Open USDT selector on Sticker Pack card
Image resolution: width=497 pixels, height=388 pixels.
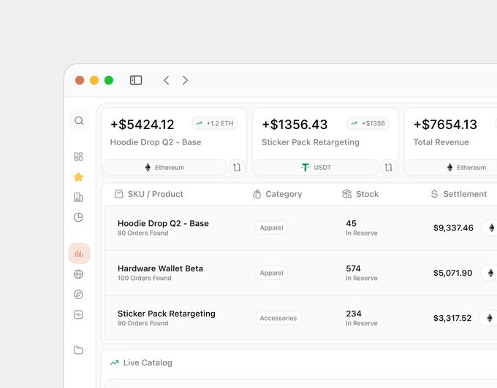tap(316, 167)
